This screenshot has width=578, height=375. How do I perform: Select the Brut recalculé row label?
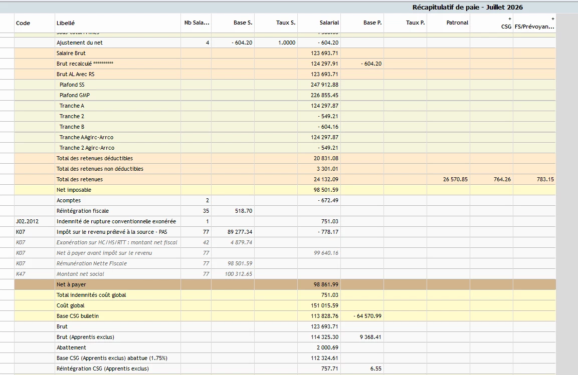pyautogui.click(x=85, y=64)
